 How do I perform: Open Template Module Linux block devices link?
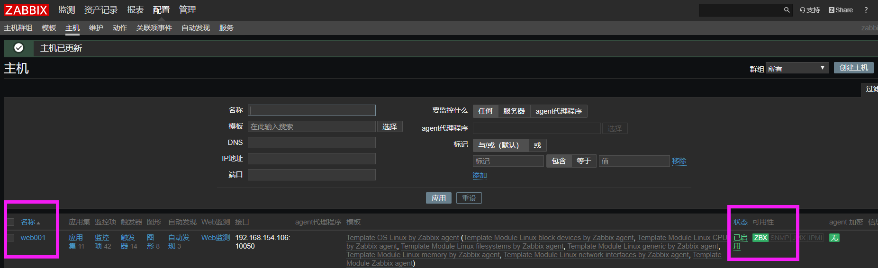point(548,238)
